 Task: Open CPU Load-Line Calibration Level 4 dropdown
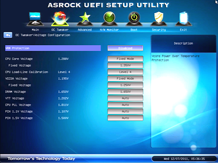(x=125, y=72)
